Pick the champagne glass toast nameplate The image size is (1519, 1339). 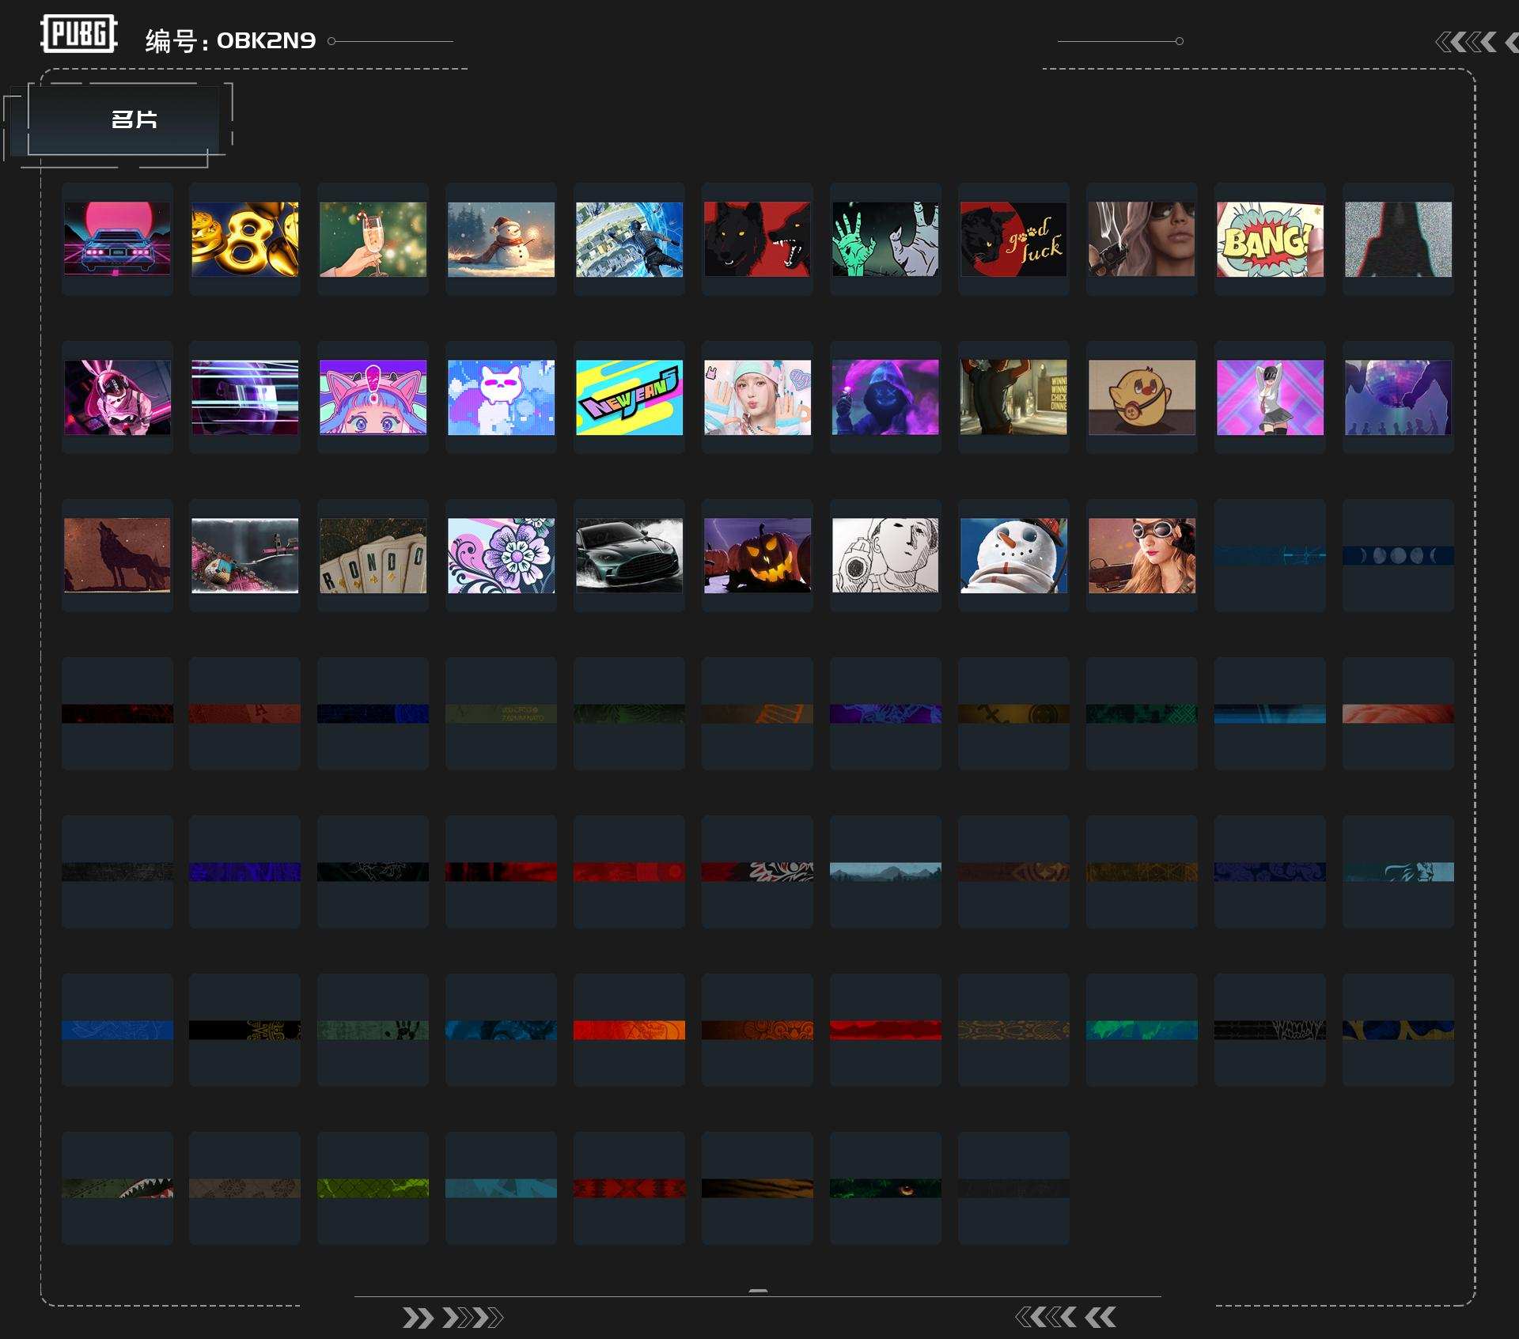tap(373, 239)
